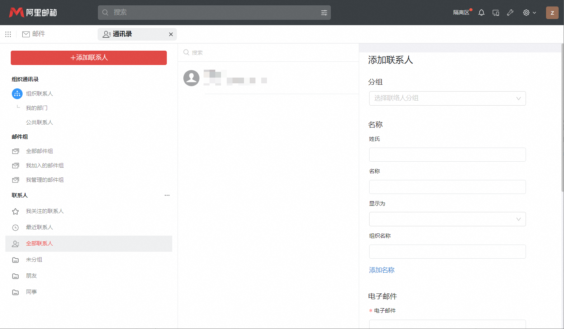
Task: Open the settings gear menu
Action: [x=529, y=13]
